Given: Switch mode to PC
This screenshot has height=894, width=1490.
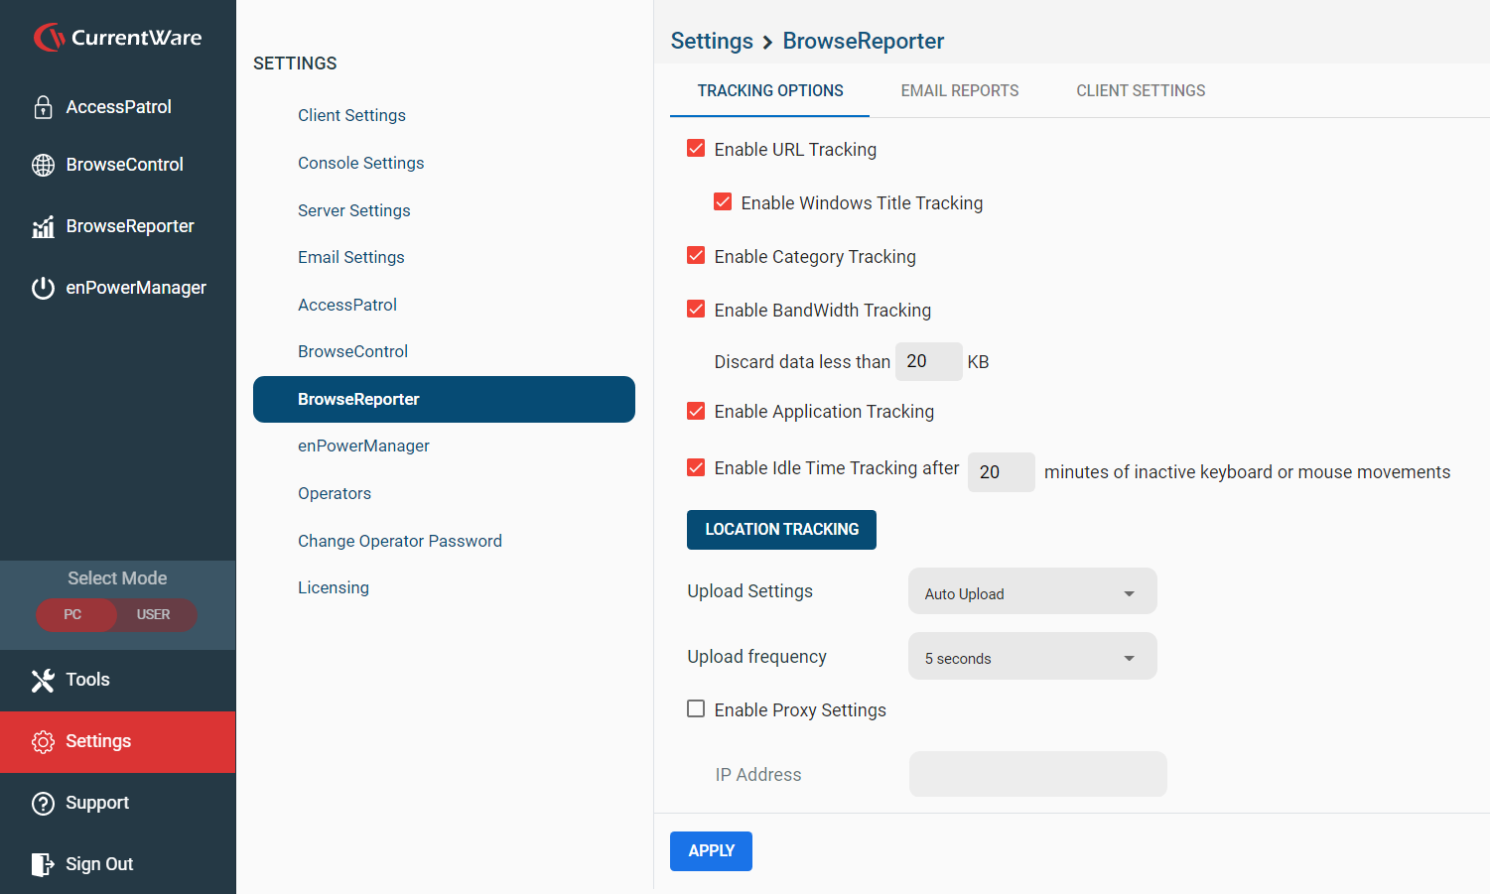Looking at the screenshot, I should [x=72, y=615].
